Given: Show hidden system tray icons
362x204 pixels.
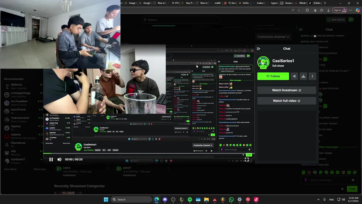Looking at the screenshot, I should tap(318, 199).
